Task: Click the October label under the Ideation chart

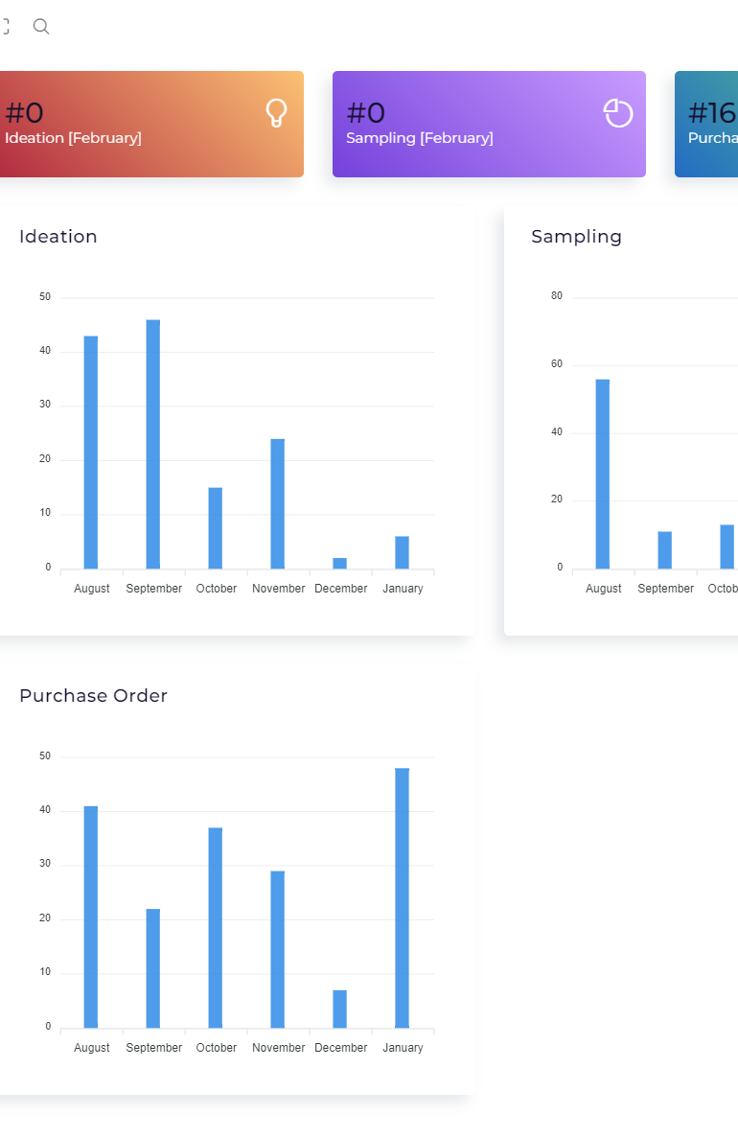Action: [216, 588]
